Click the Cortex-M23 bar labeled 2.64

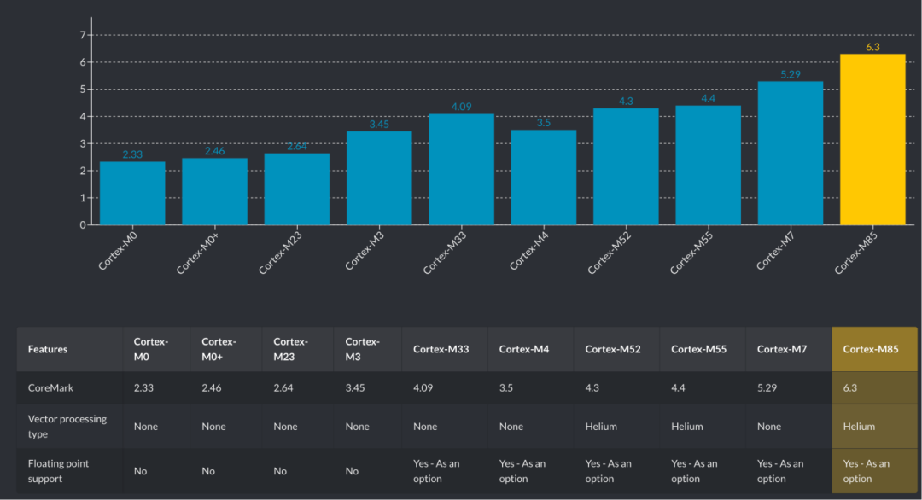(x=297, y=189)
